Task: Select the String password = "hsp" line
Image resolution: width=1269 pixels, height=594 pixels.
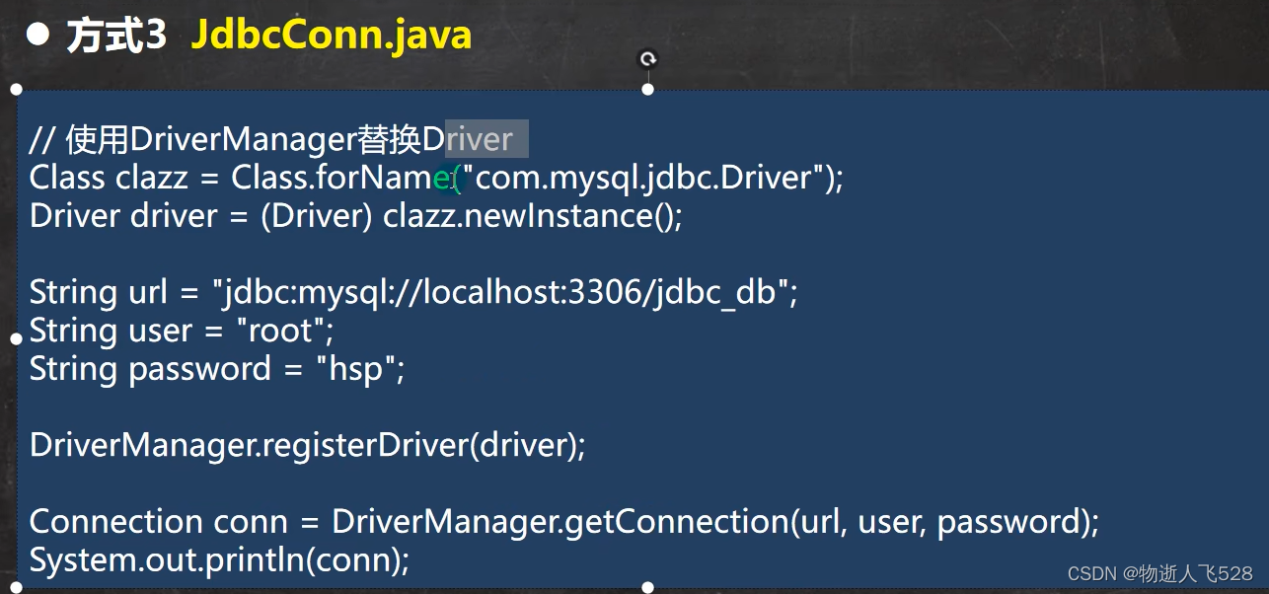Action: (217, 368)
